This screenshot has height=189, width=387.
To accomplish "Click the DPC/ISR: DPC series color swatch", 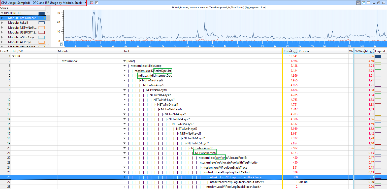I will [x=42, y=13].
